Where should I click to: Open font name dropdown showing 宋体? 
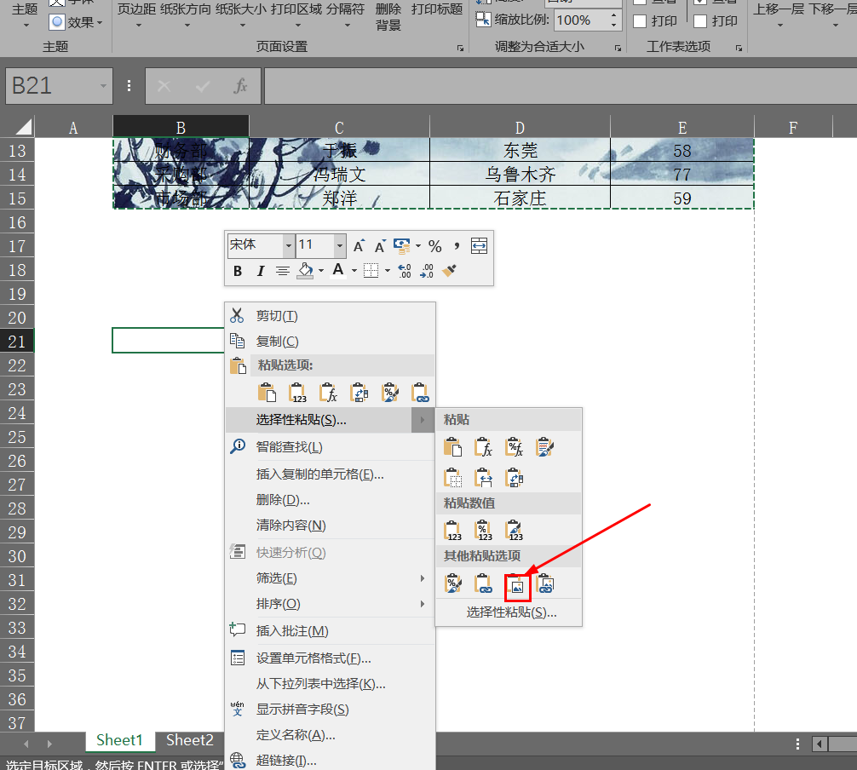(x=289, y=246)
